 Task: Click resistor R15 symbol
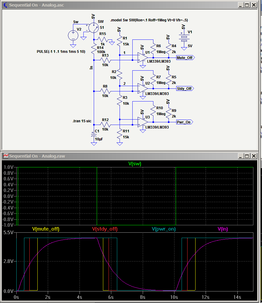pos(103,39)
